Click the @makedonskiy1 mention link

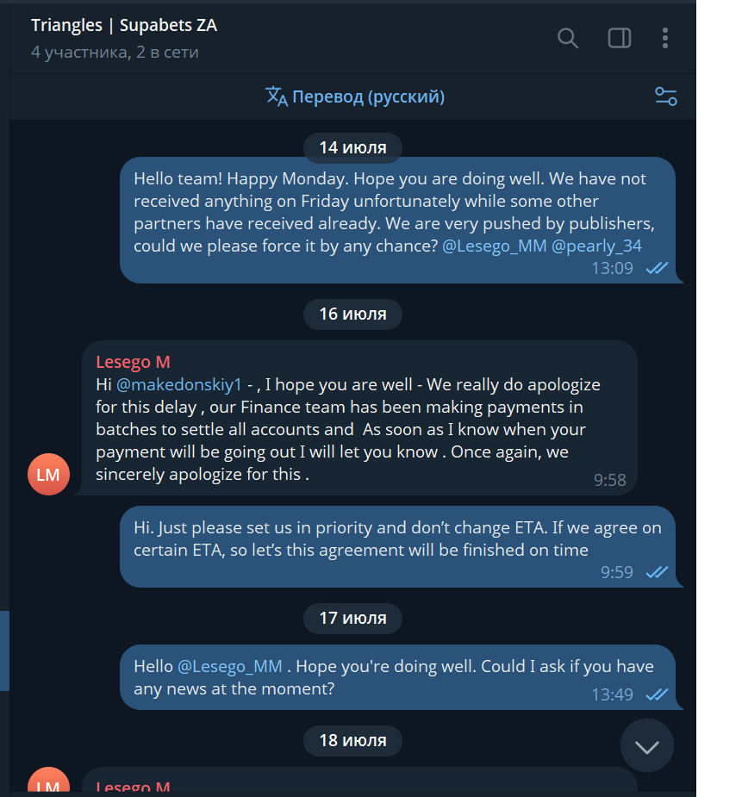(179, 384)
